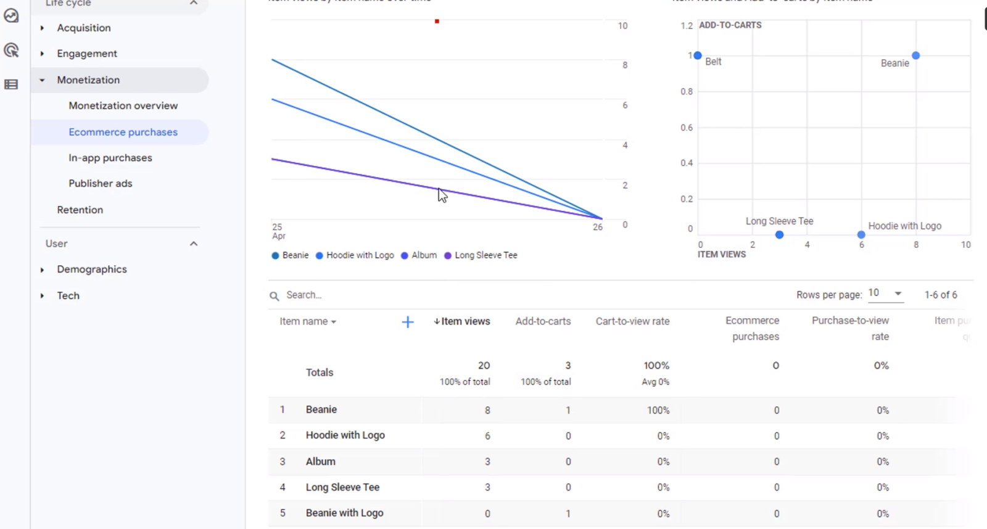The height and width of the screenshot is (529, 987).
Task: Open the Retention report
Action: coord(80,210)
